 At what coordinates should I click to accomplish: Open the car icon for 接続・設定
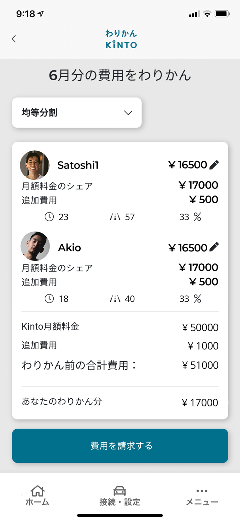pyautogui.click(x=119, y=490)
